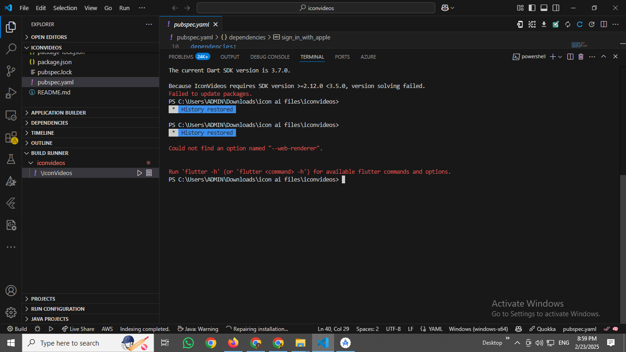Image resolution: width=626 pixels, height=352 pixels.
Task: Open the Accounts icon in activity bar
Action: pyautogui.click(x=11, y=291)
